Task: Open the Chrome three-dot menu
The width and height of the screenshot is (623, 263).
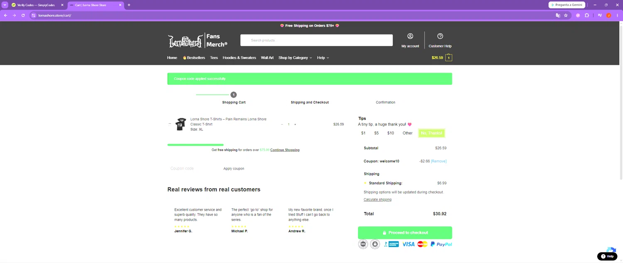Action: [617, 15]
